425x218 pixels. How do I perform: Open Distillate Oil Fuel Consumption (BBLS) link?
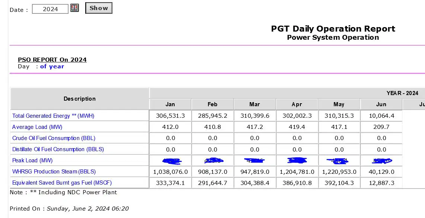pos(58,149)
